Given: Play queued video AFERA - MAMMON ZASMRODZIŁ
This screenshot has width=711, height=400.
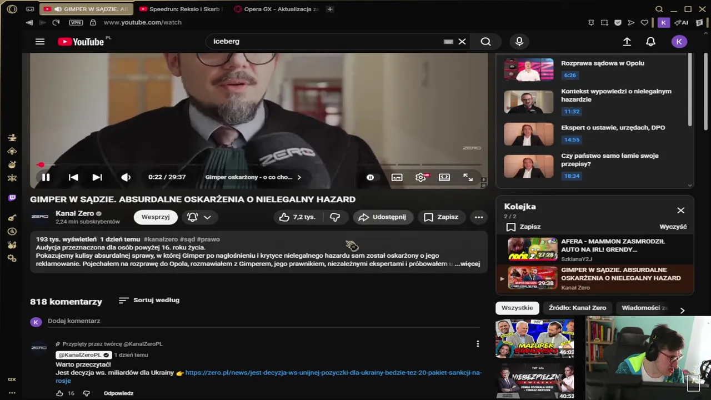Looking at the screenshot, I should coord(594,249).
